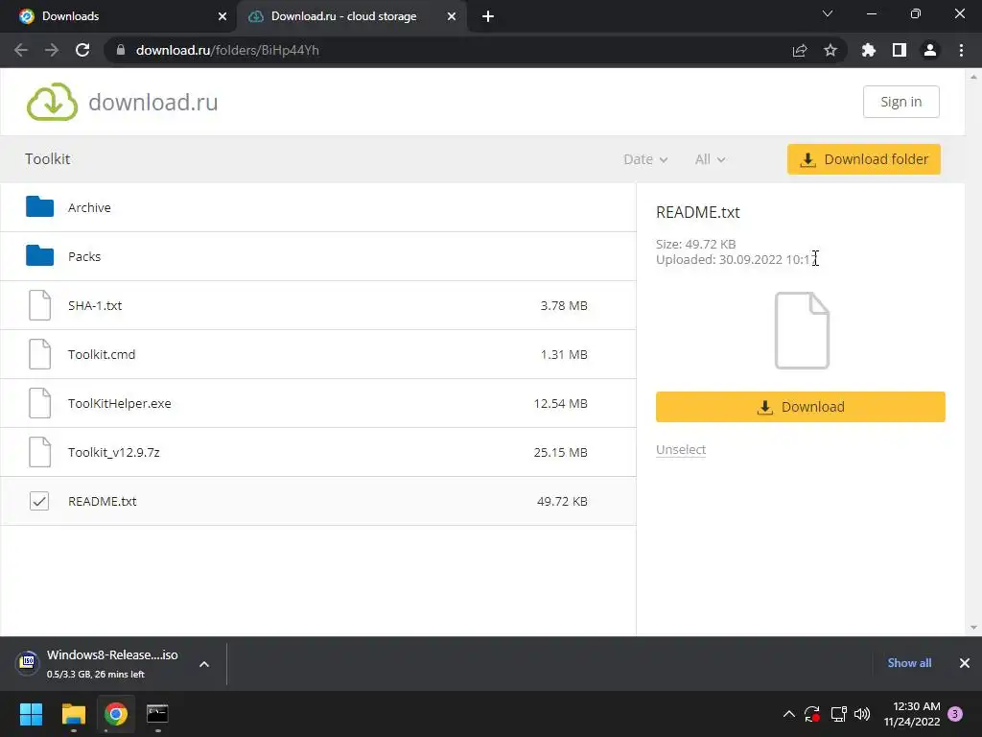Click the ToolKitHelper.exe file icon
Viewport: 982px width, 737px height.
pyautogui.click(x=39, y=403)
